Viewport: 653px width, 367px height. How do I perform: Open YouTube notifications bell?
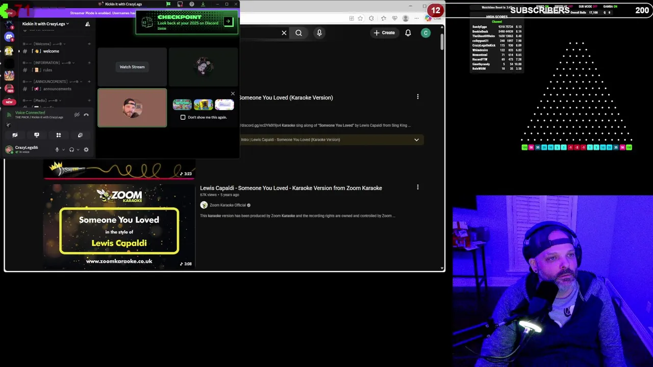[x=408, y=33]
